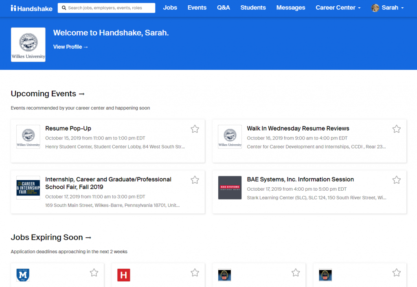Click the search magnifier icon

click(x=64, y=8)
